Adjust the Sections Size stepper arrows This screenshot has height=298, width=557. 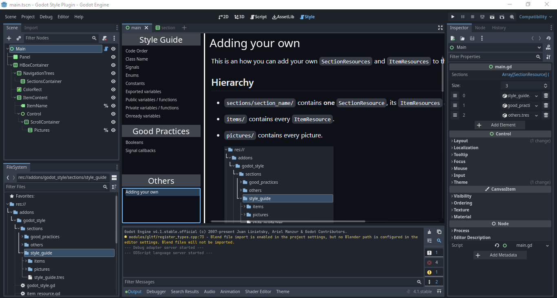pyautogui.click(x=546, y=86)
